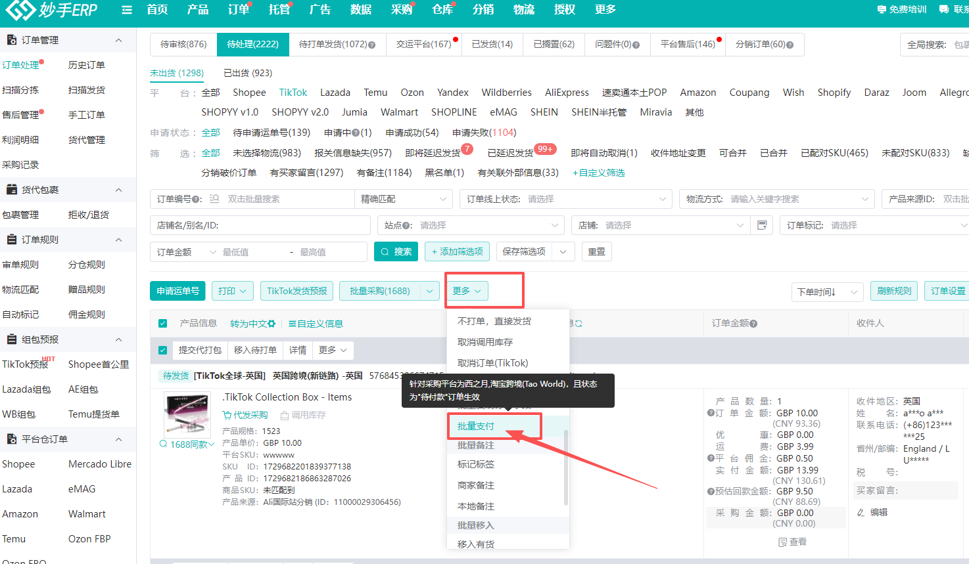
Task: Choose 标记标签 in the menu
Action: click(x=476, y=464)
